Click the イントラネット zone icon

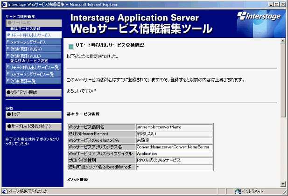238,191
